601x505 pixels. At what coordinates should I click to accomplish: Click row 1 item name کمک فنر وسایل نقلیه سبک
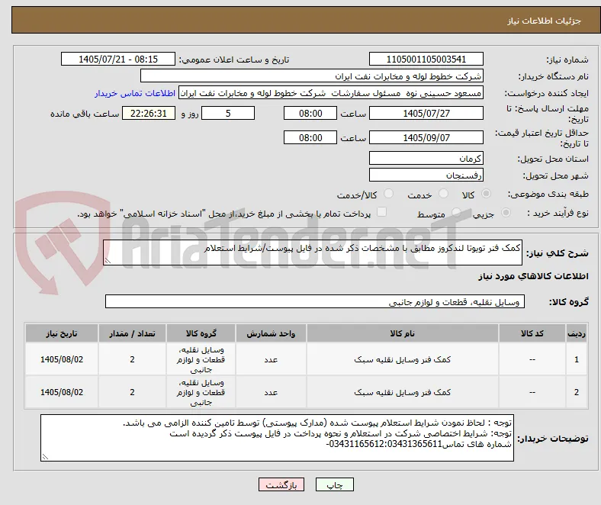point(402,359)
